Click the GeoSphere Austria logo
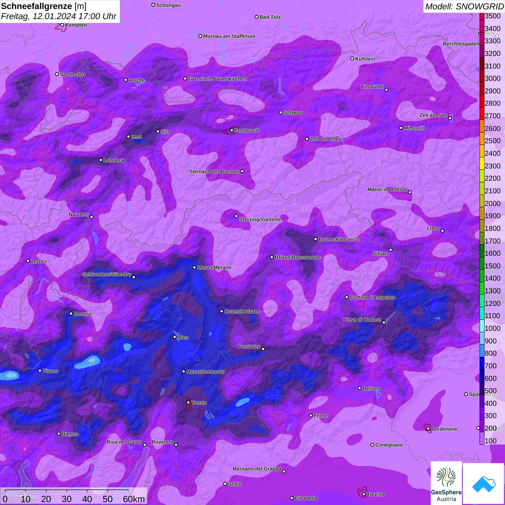Viewport: 505px width, 505px height. [x=446, y=483]
